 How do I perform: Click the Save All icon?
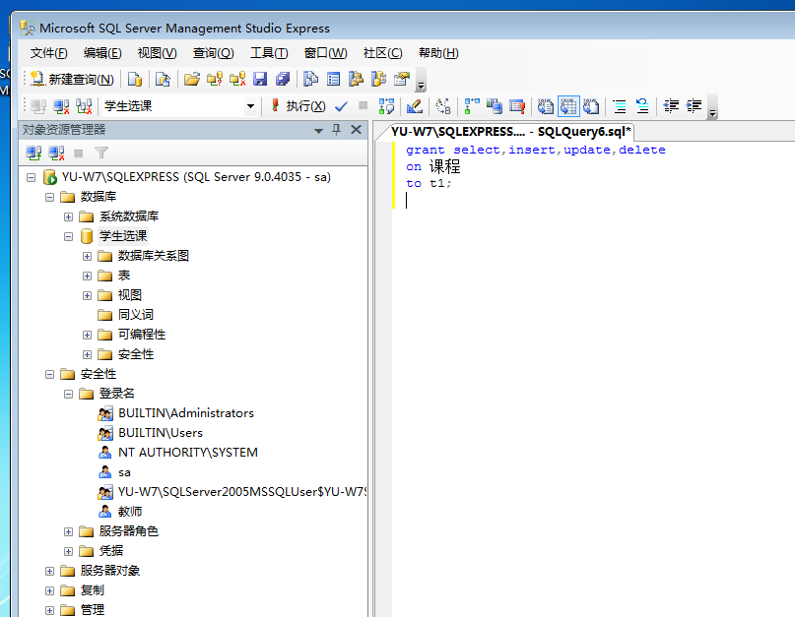pos(283,79)
